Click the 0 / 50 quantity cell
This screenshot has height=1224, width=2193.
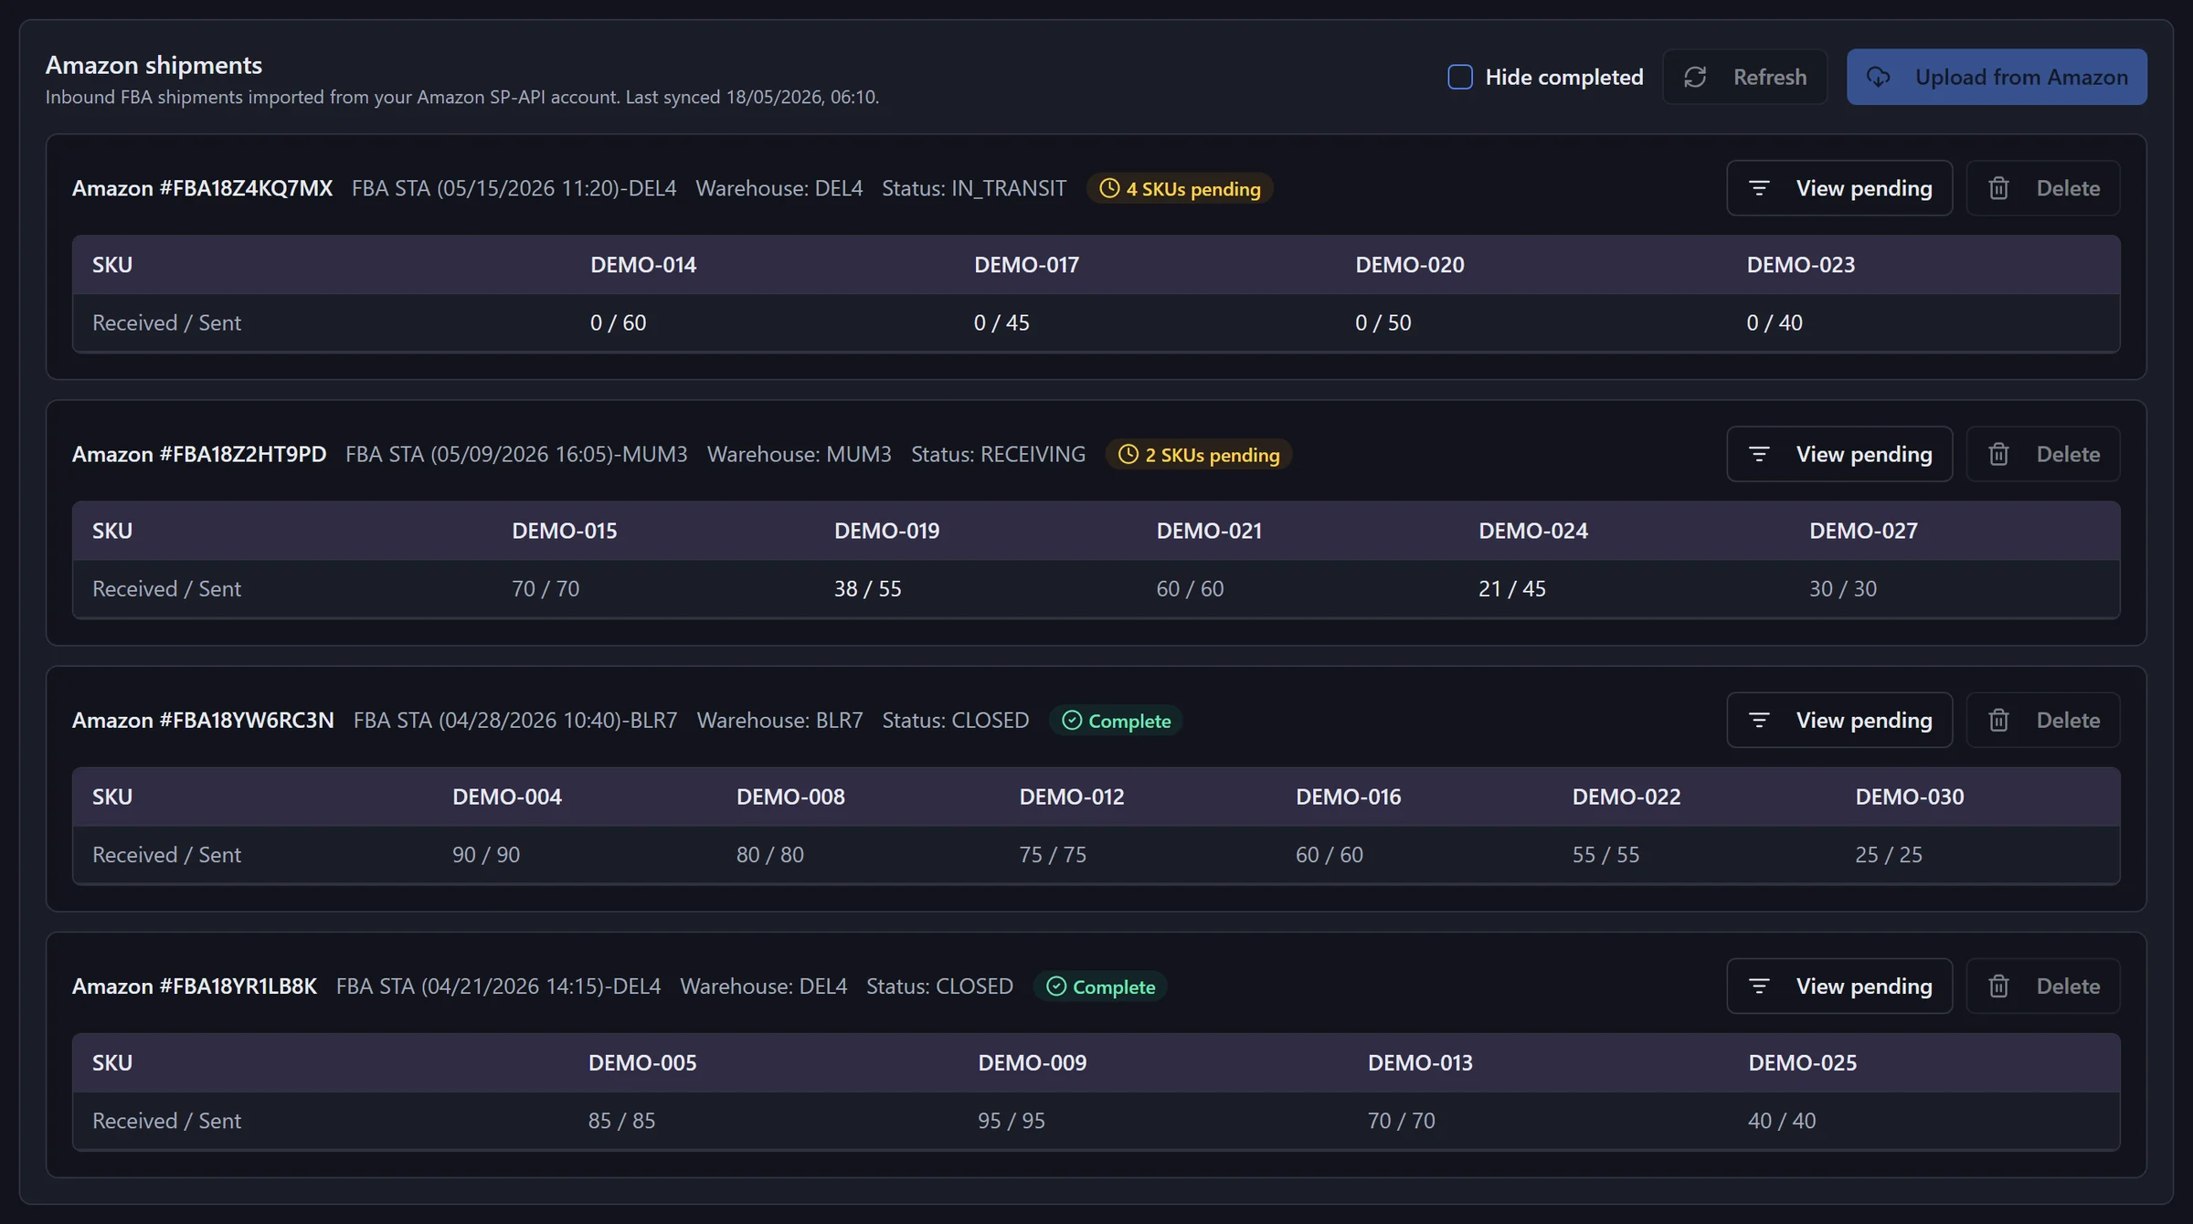[1383, 322]
